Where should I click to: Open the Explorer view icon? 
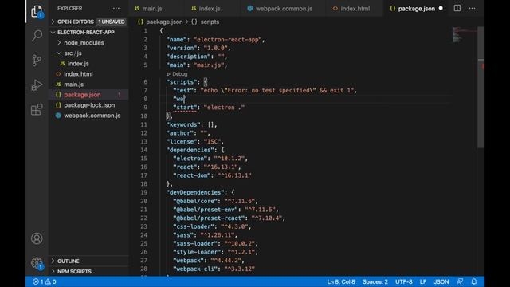[37, 12]
